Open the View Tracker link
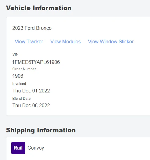Image resolution: width=150 pixels, height=160 pixels. pyautogui.click(x=29, y=41)
